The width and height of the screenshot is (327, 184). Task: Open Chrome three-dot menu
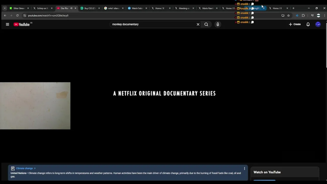pyautogui.click(x=324, y=16)
